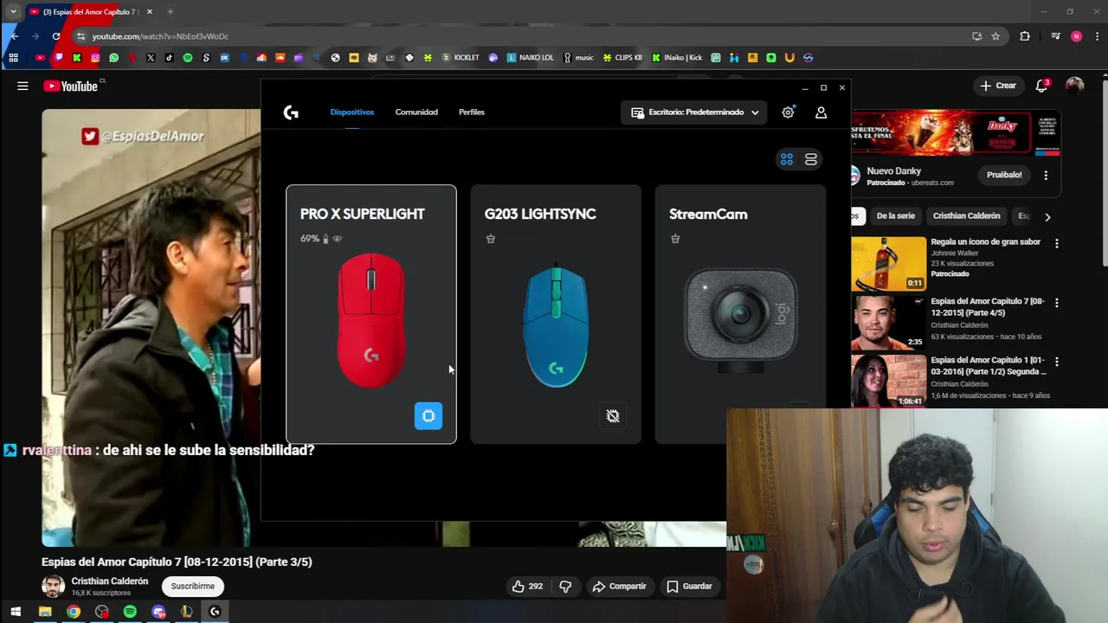Open YouTube account avatar menu
Screen dimensions: 1108x623
(1074, 86)
